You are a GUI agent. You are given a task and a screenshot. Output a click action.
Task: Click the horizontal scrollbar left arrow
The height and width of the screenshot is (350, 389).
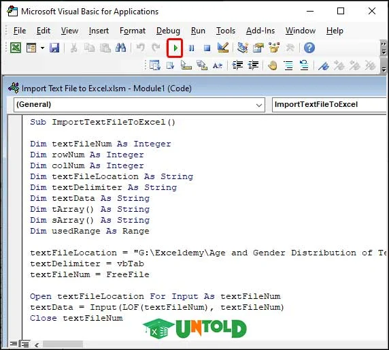37,345
